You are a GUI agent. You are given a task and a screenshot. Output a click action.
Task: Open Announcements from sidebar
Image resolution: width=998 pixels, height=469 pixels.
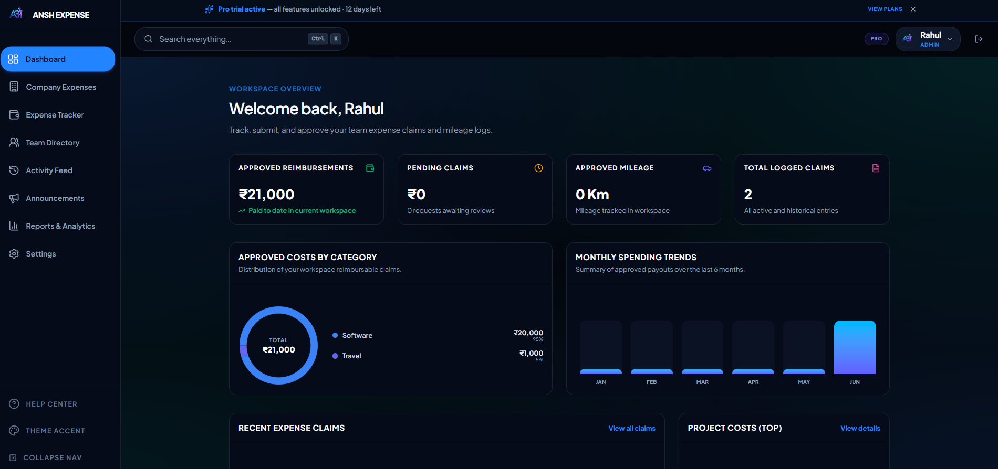pyautogui.click(x=58, y=198)
